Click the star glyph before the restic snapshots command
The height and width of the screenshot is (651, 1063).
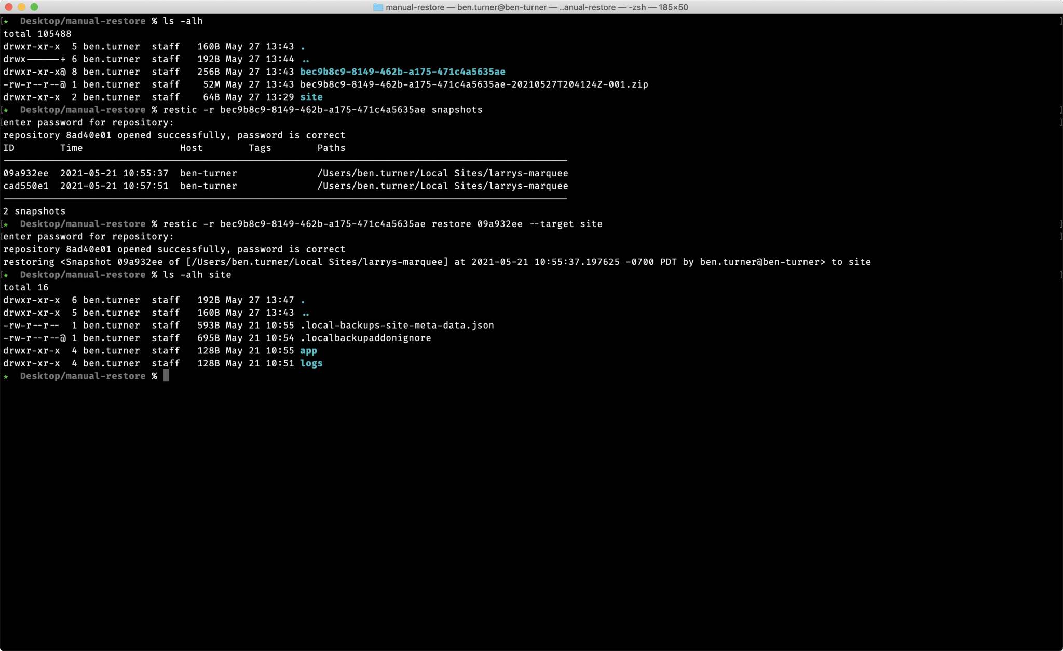click(6, 109)
